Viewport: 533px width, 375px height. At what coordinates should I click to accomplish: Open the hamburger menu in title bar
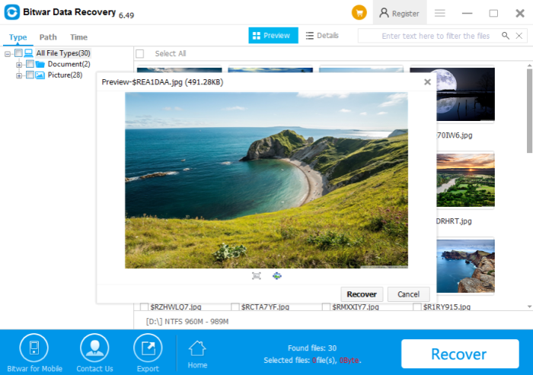pyautogui.click(x=440, y=13)
